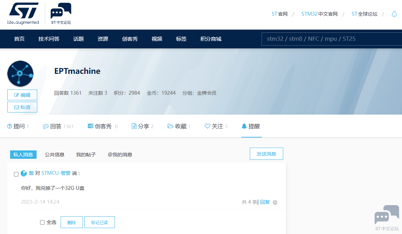
Task: Open 资源 in the navigation bar
Action: 103,39
